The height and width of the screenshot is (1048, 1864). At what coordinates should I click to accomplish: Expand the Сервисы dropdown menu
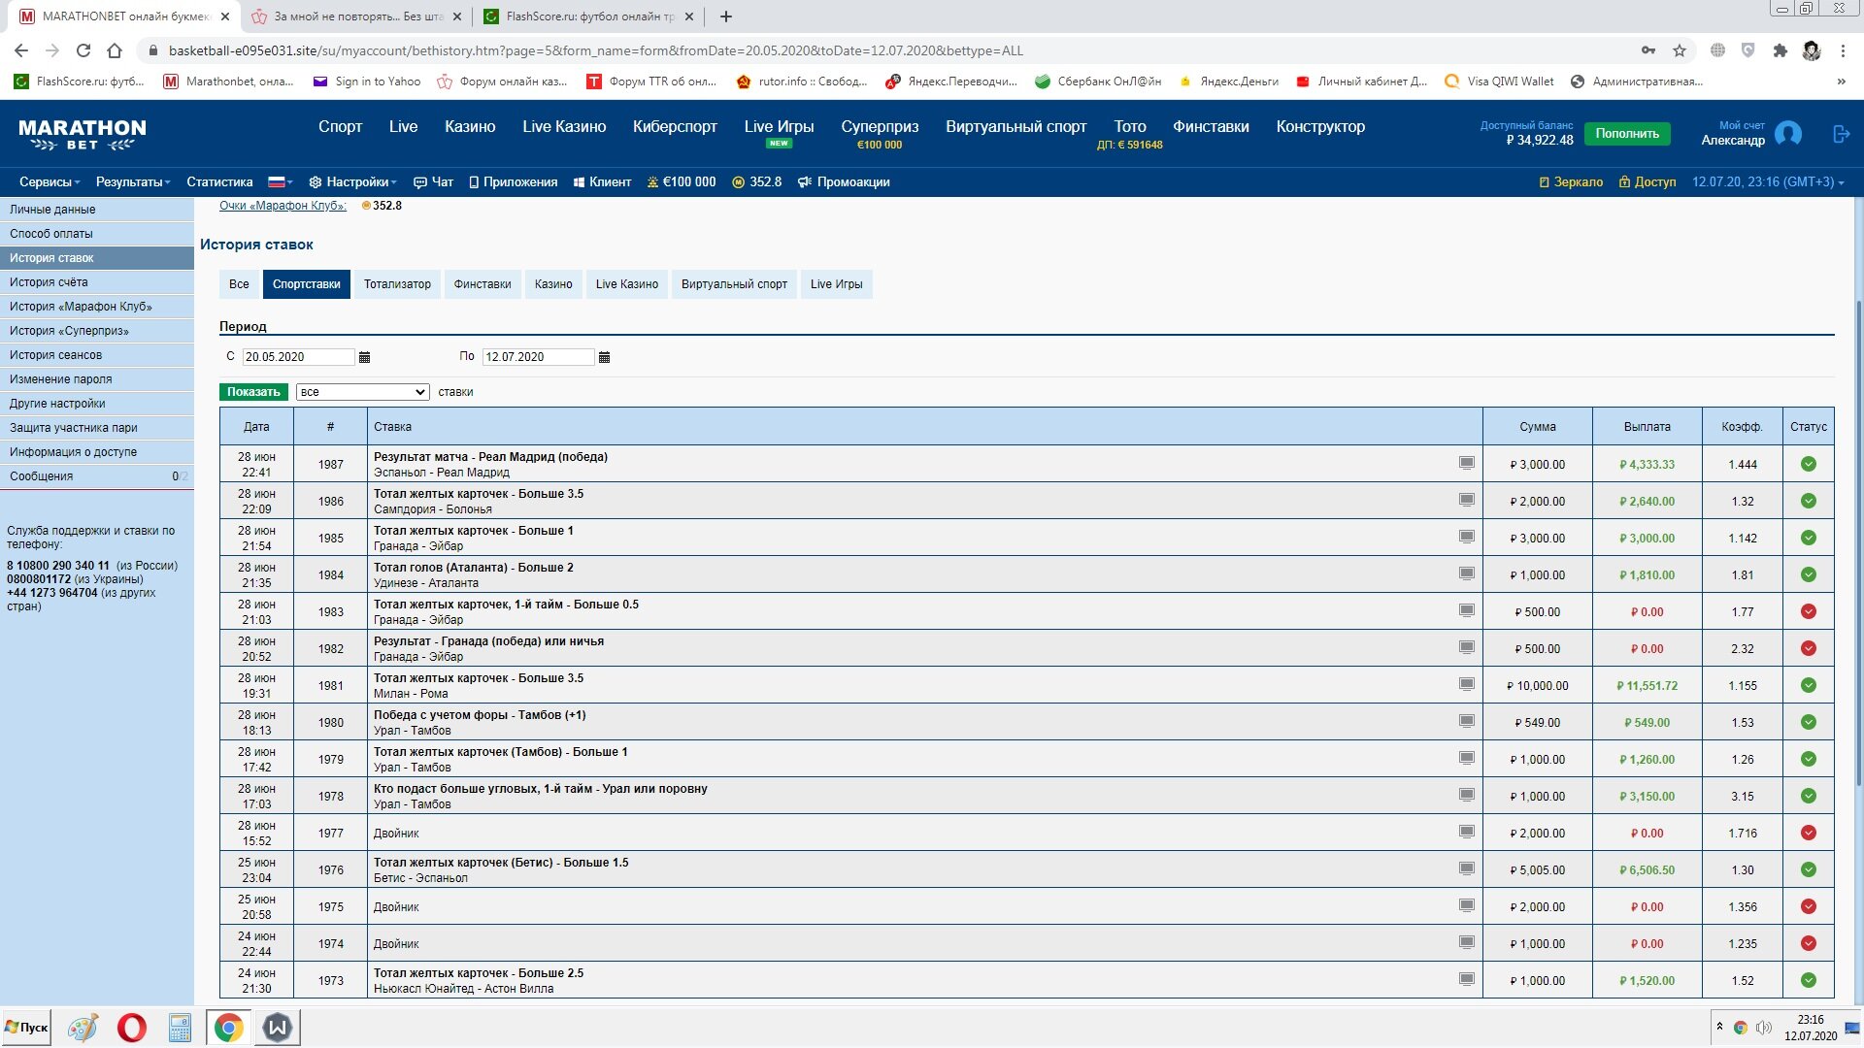pos(50,181)
